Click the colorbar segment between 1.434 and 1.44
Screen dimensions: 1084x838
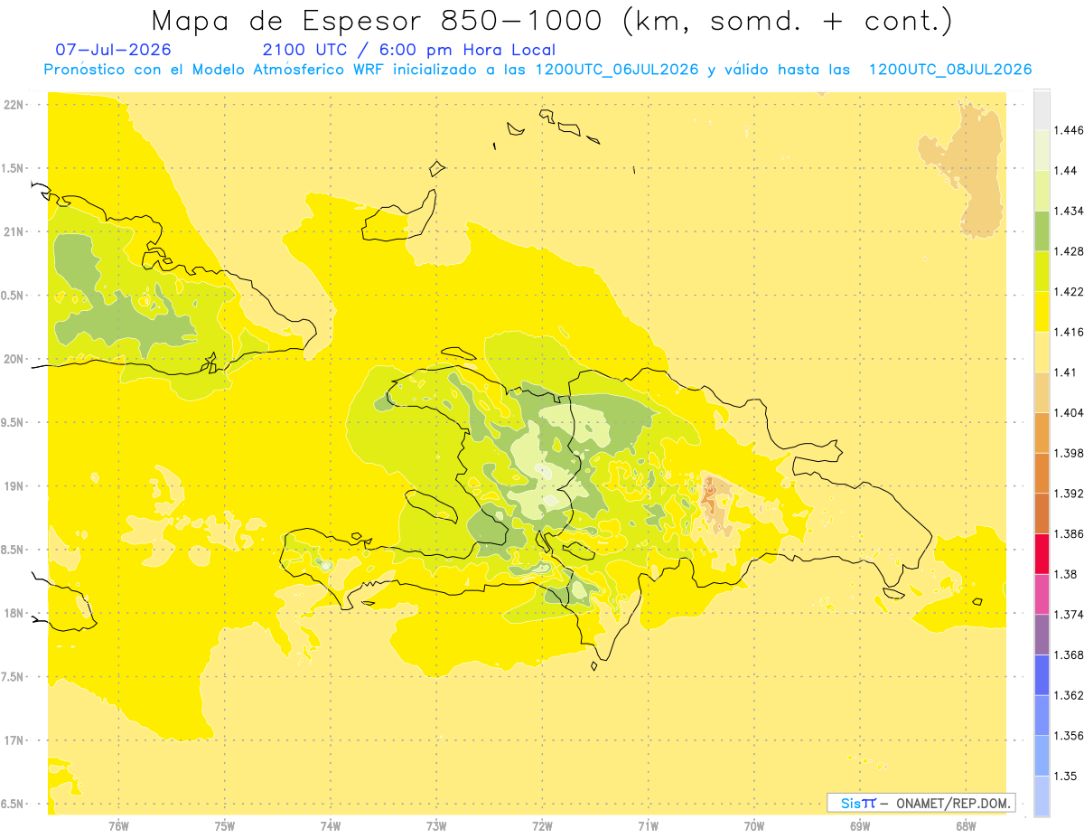coord(1042,190)
